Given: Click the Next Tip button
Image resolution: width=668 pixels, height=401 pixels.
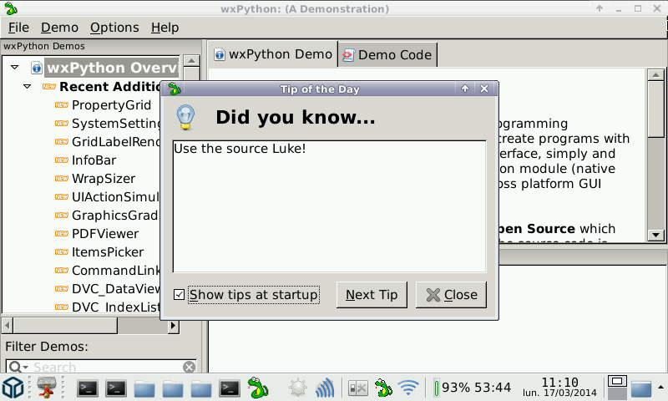Looking at the screenshot, I should coord(372,294).
